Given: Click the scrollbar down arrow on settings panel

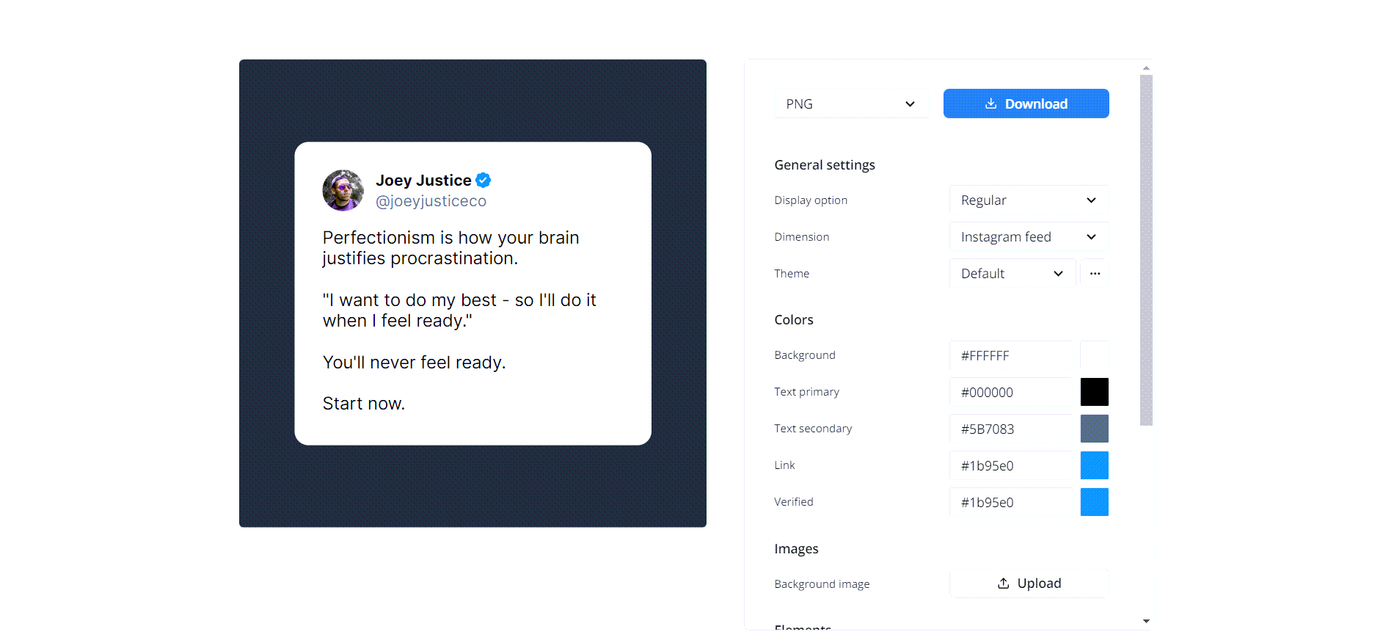Looking at the screenshot, I should coord(1146,620).
